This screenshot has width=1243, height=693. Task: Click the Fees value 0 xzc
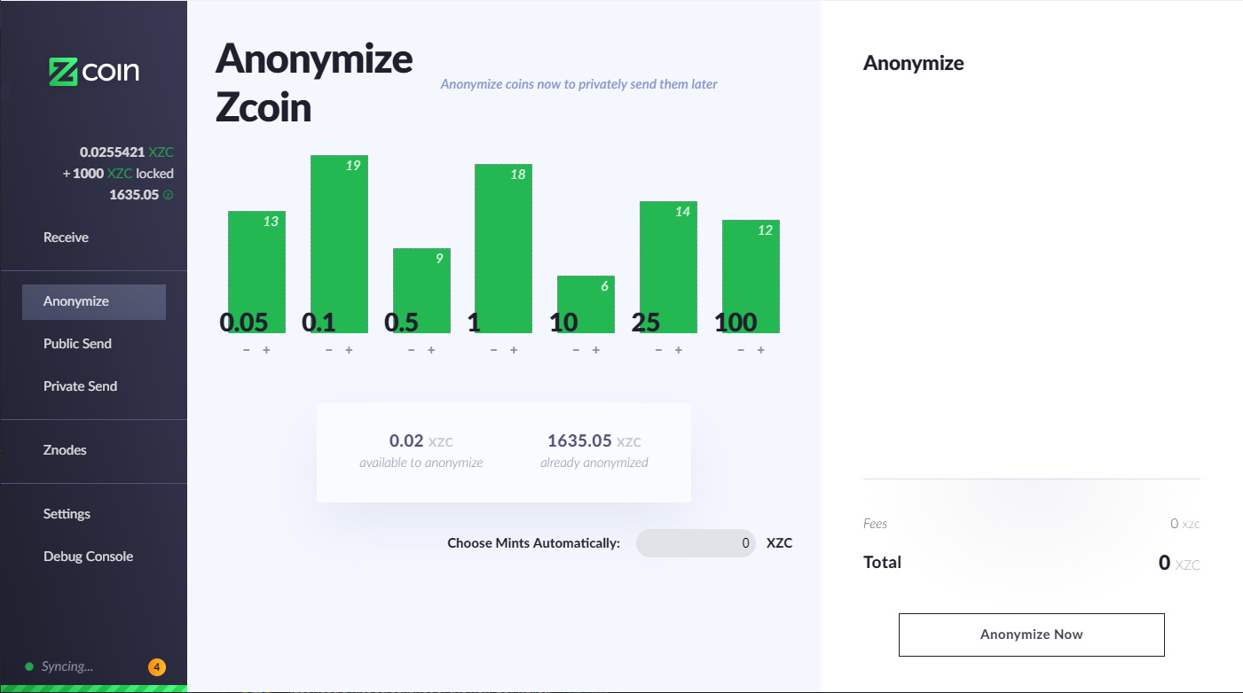(1185, 524)
